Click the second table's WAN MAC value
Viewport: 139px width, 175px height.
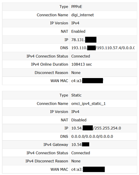click(88, 169)
